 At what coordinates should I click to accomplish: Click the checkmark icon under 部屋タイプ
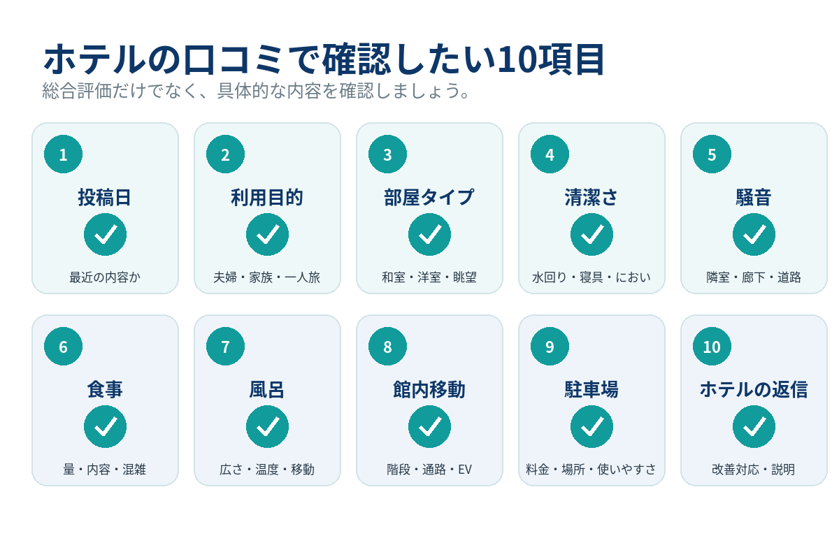429,235
